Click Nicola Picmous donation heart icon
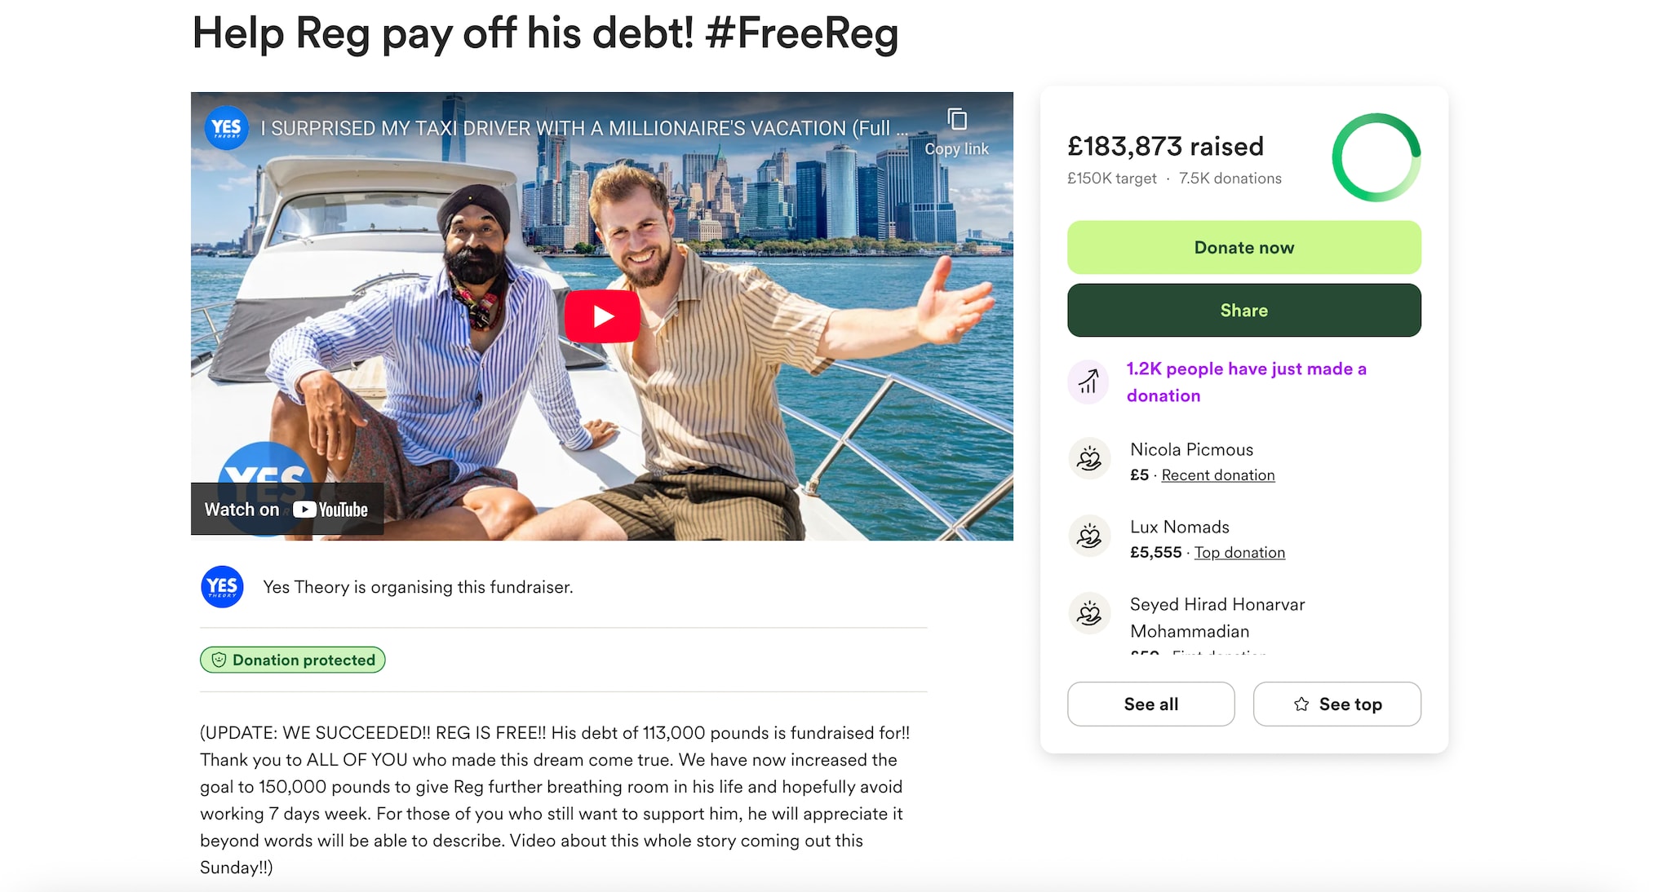Image resolution: width=1671 pixels, height=892 pixels. [1089, 459]
